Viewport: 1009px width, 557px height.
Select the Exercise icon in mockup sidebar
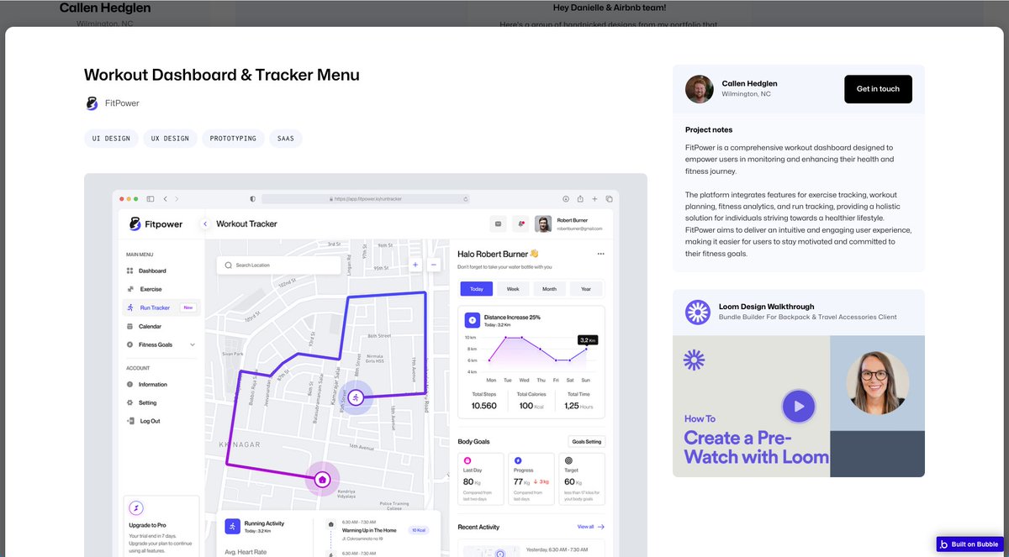(x=129, y=289)
